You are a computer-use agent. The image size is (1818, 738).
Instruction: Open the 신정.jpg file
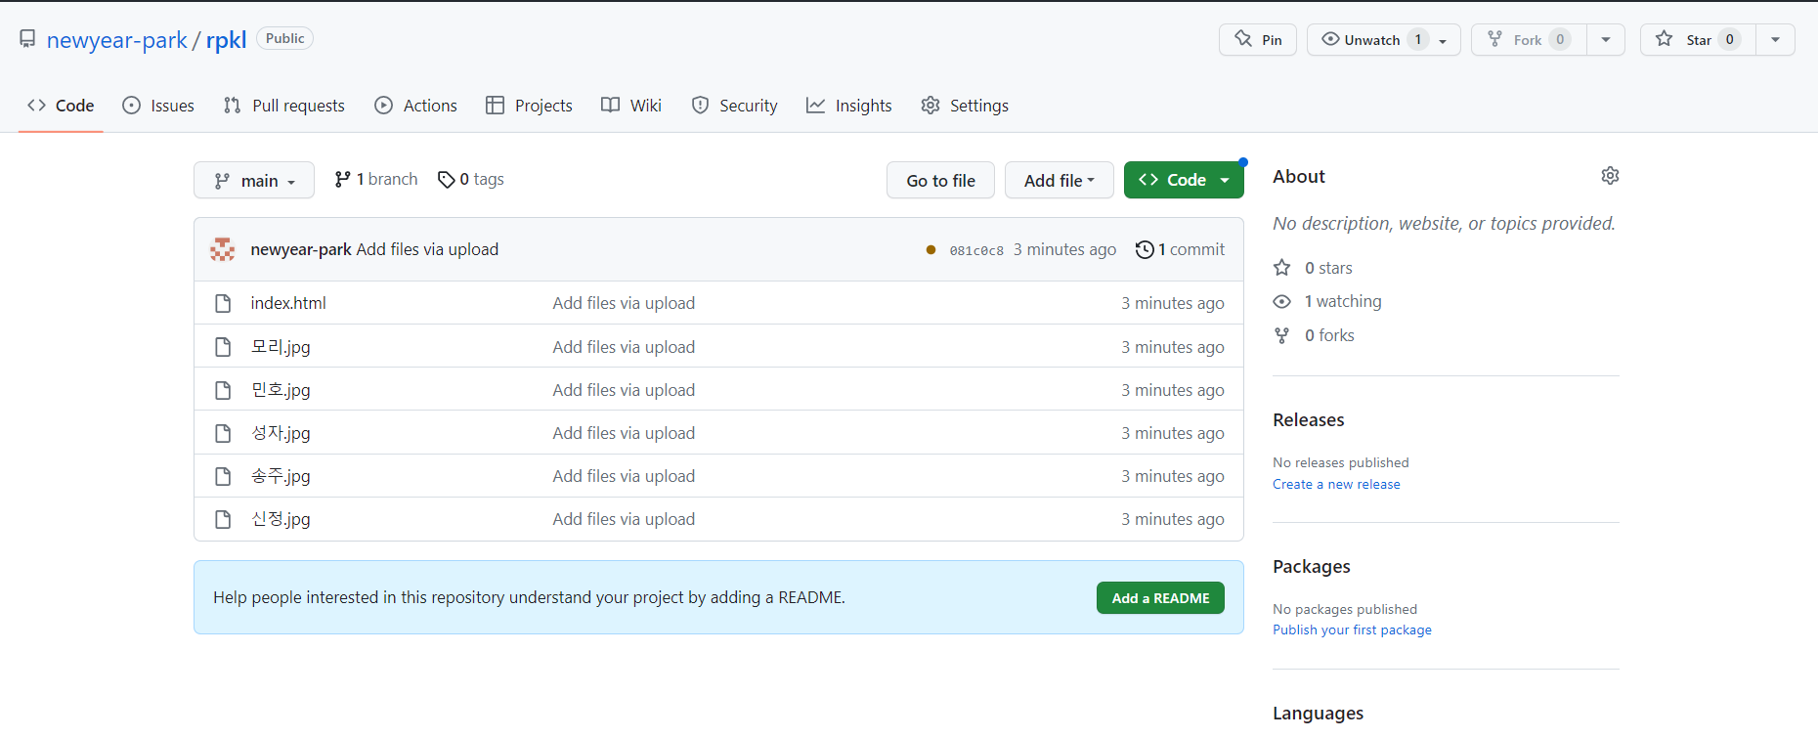[281, 519]
